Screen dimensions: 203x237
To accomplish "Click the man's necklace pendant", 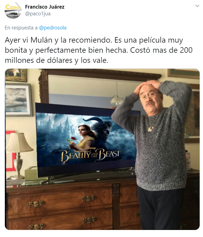I will pyautogui.click(x=150, y=129).
